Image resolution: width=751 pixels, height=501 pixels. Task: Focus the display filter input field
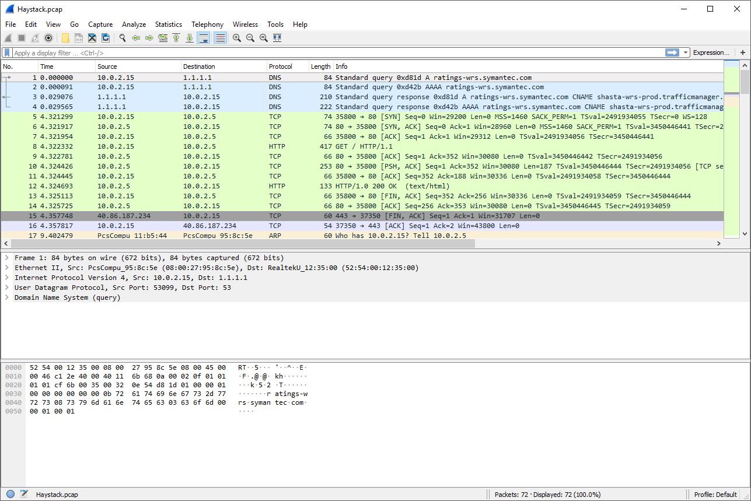tap(338, 52)
